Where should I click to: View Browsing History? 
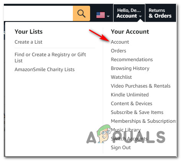click(130, 68)
